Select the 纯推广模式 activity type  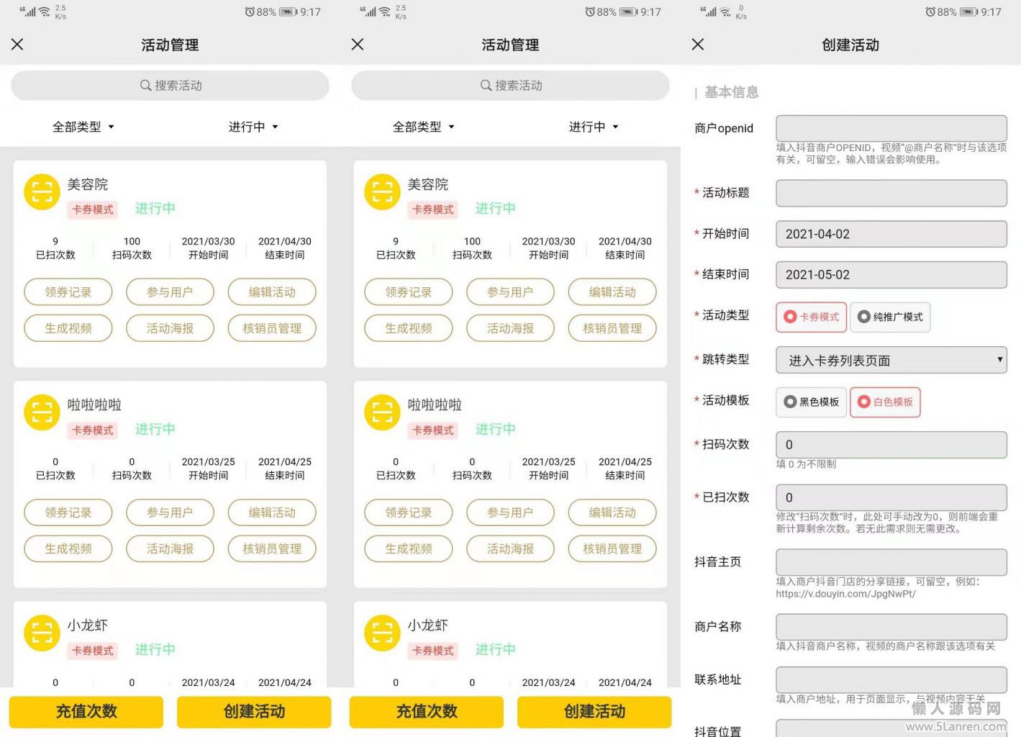click(x=890, y=317)
